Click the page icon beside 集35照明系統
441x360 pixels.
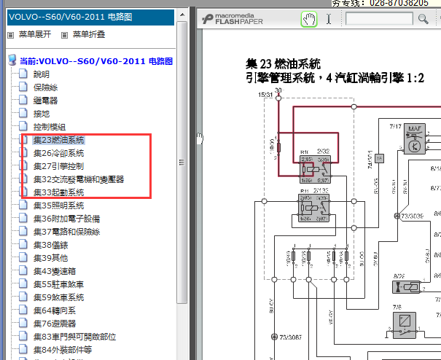click(x=23, y=205)
